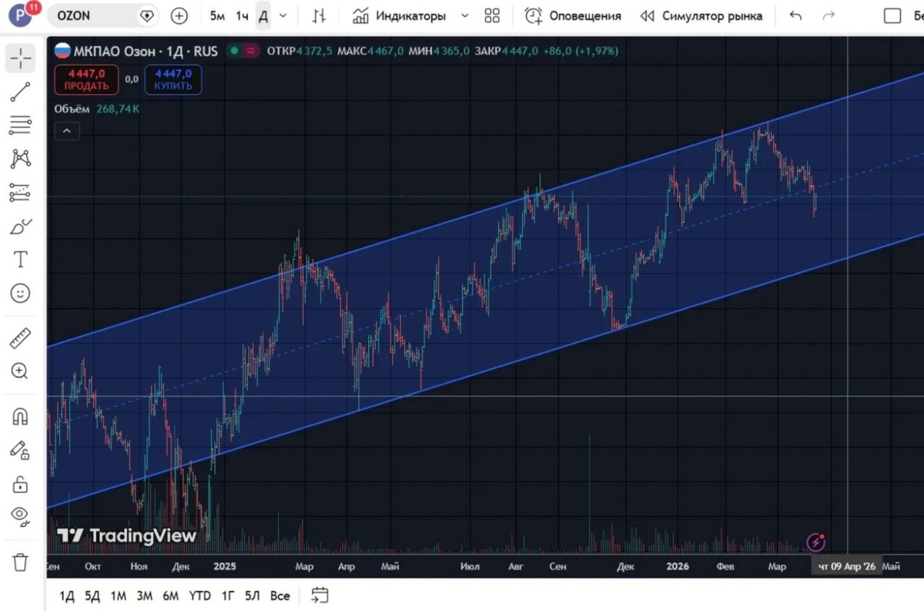Toggle stay in drawing mode
Viewport: 924px width, 611px height.
(x=20, y=450)
